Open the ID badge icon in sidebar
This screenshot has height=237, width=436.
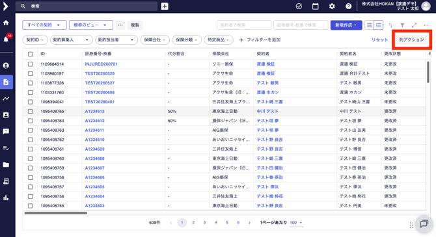tap(6, 115)
